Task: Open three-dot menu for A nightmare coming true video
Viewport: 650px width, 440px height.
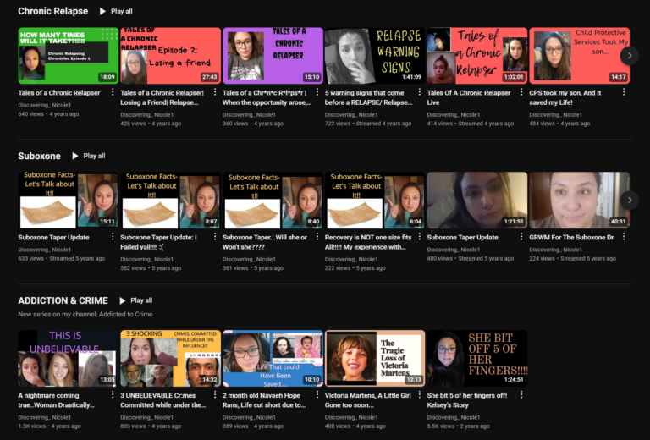Action: click(x=113, y=395)
